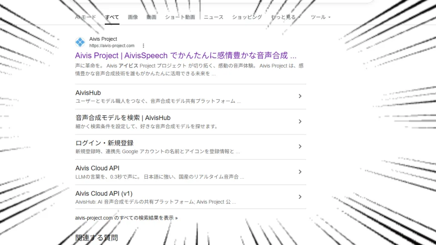This screenshot has height=245, width=436.
Task: Open the 動画 results tab
Action: 151,17
